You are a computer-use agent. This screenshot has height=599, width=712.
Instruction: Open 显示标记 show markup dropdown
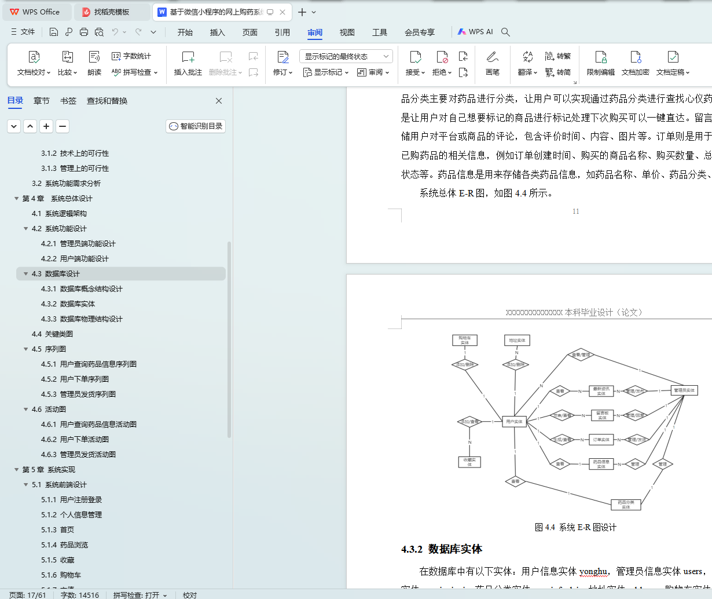[x=326, y=72]
